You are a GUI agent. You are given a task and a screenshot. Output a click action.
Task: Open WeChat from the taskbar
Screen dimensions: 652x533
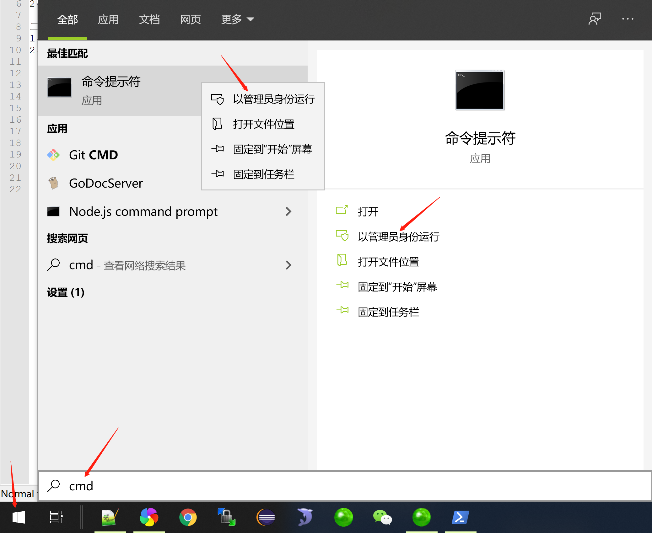click(383, 517)
